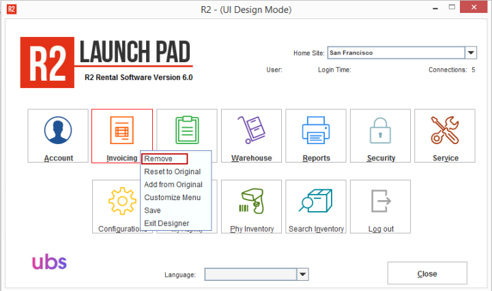Click the Log out tile
This screenshot has width=492, height=291.
[380, 206]
